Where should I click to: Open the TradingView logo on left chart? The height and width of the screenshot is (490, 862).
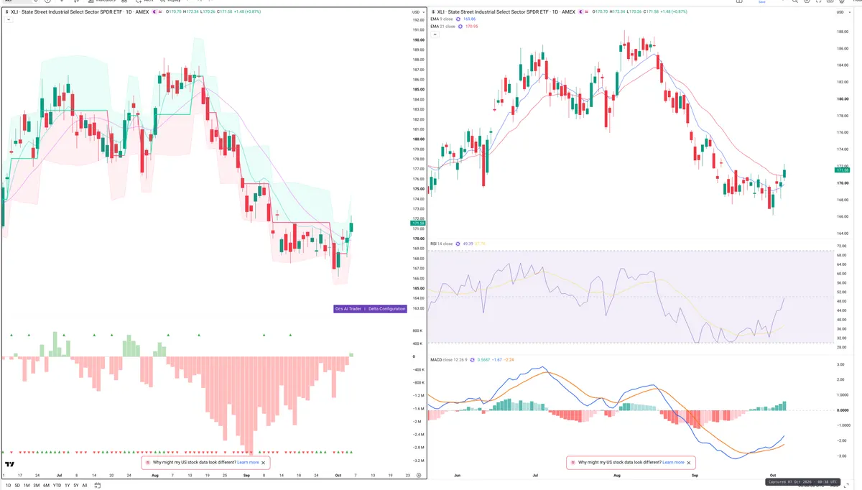point(10,465)
